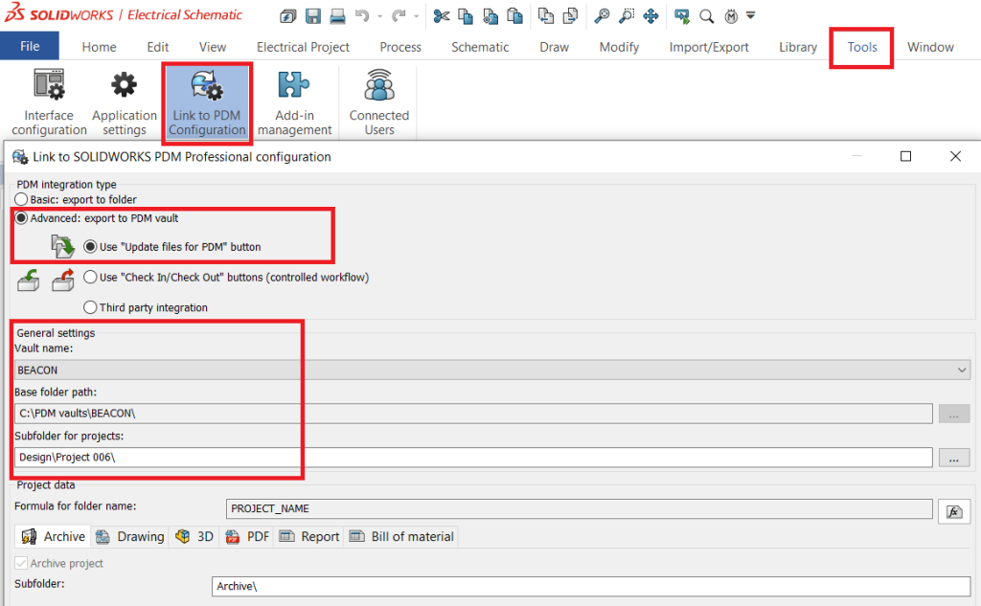Click the black Search magnifier icon
The width and height of the screenshot is (981, 606).
pos(706,16)
